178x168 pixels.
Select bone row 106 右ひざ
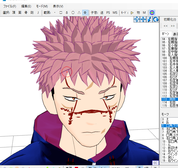(x=170, y=77)
